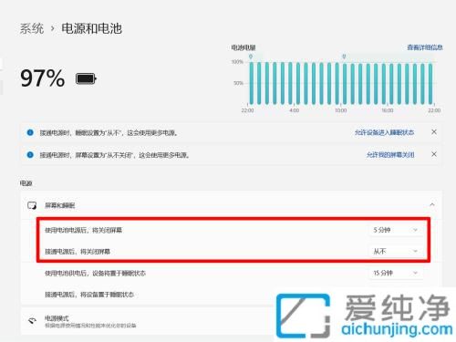The width and height of the screenshot is (456, 342).
Task: Click the 97% battery level text
Action: coord(43,78)
